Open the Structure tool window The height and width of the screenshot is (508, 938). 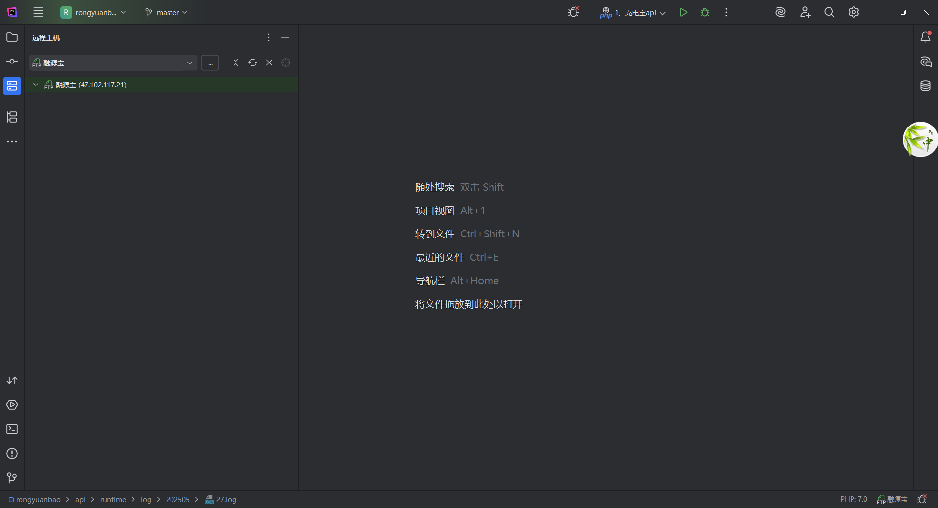click(12, 117)
